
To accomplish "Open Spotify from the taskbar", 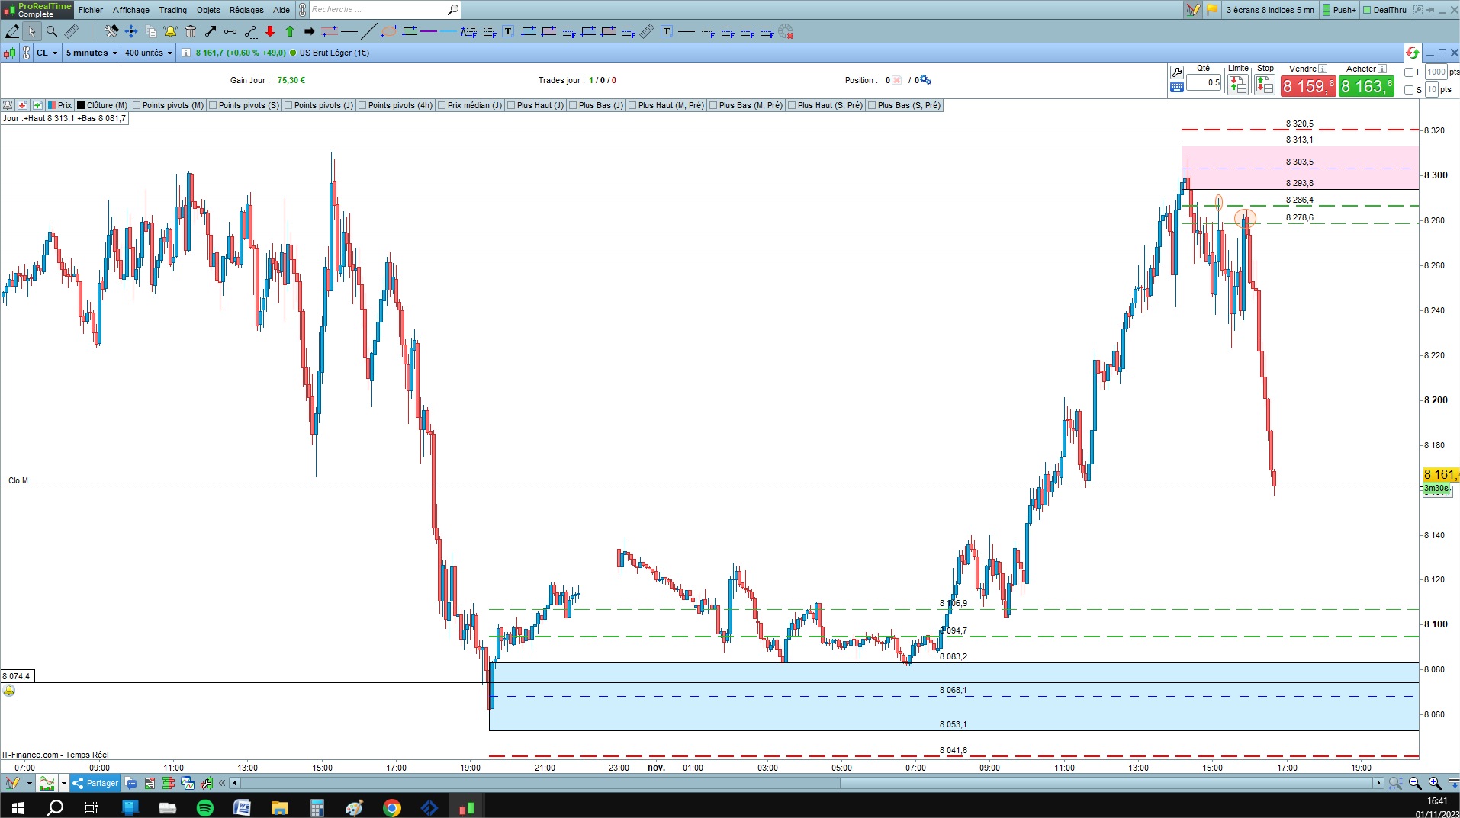I will pos(205,807).
